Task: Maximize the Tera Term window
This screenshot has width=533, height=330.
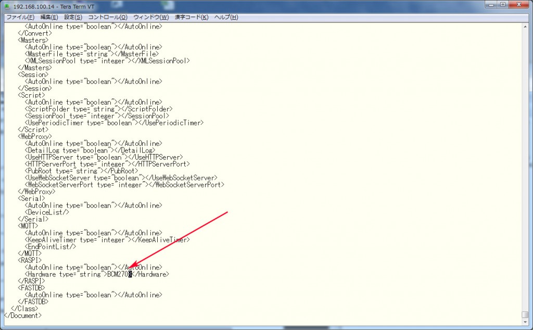Action: tap(503, 5)
